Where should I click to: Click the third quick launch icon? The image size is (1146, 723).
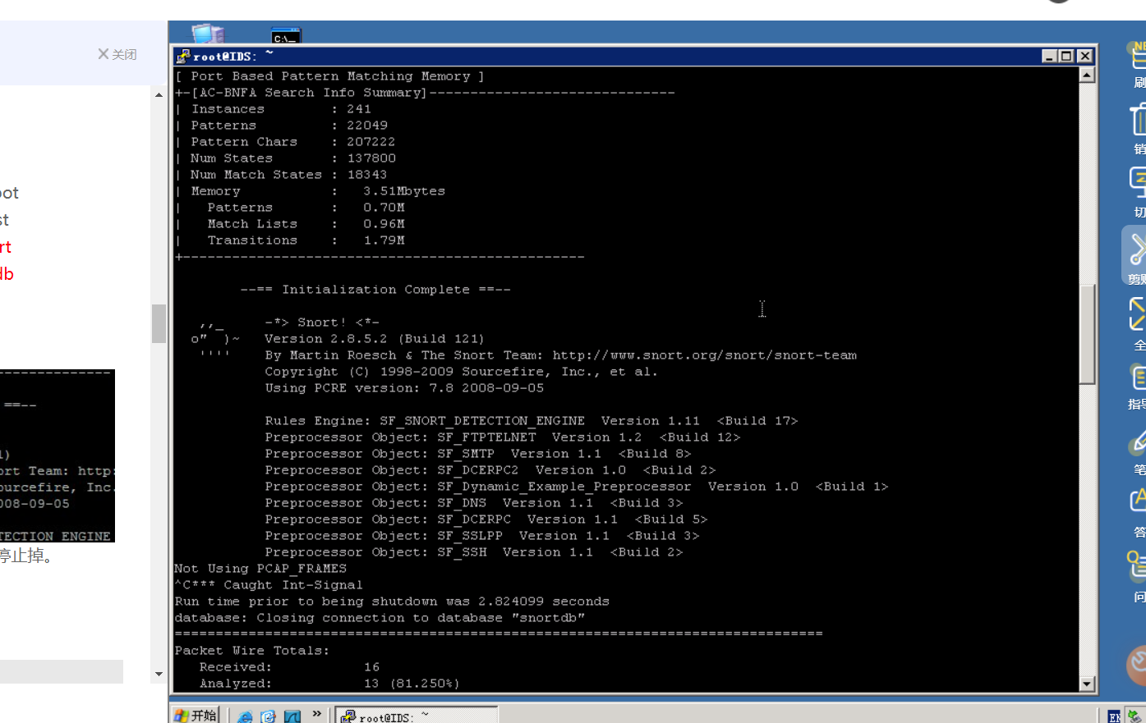click(292, 716)
